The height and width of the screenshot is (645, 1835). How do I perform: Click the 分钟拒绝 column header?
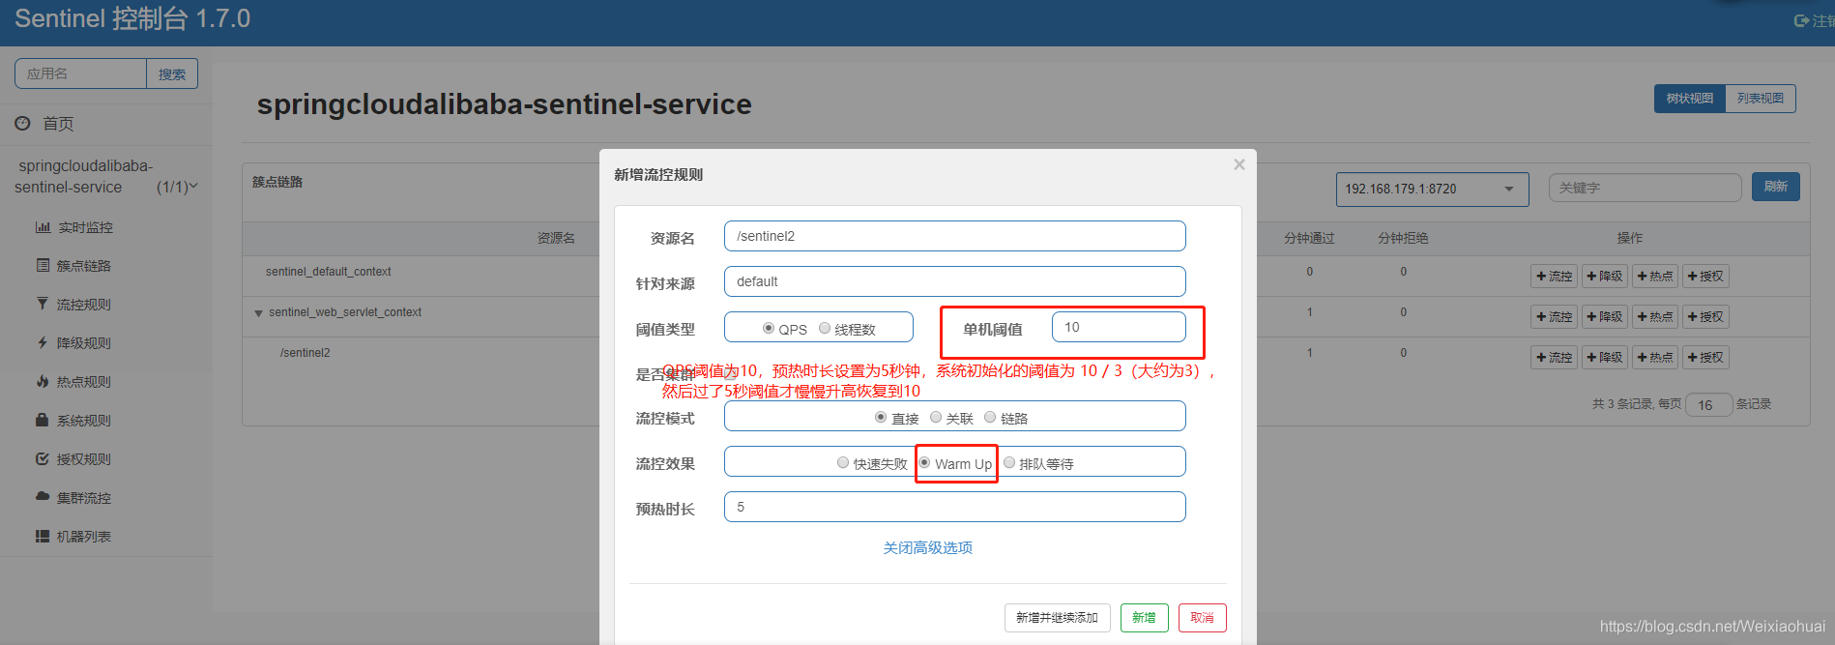[x=1403, y=238]
